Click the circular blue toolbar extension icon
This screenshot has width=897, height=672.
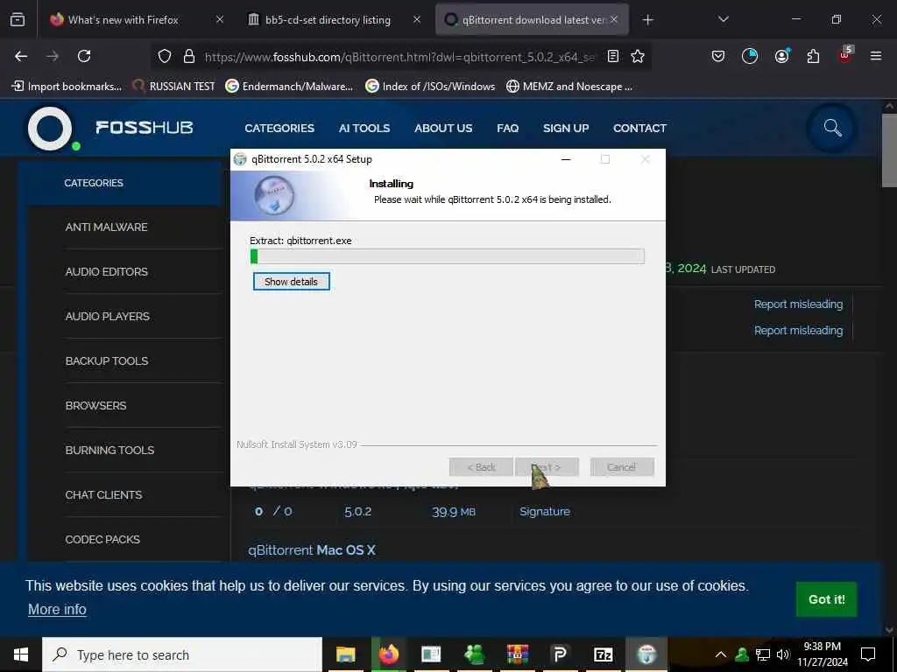coord(750,56)
